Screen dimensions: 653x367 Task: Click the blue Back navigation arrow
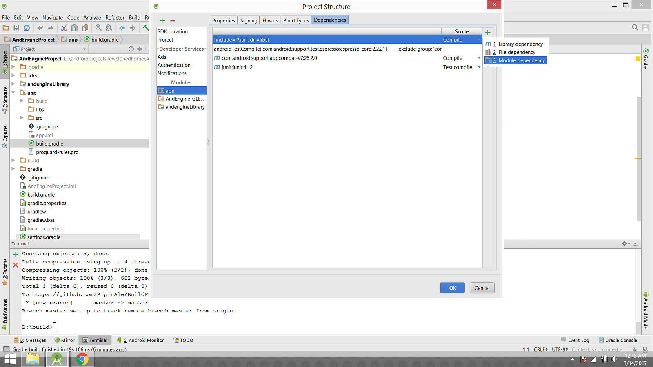122,28
